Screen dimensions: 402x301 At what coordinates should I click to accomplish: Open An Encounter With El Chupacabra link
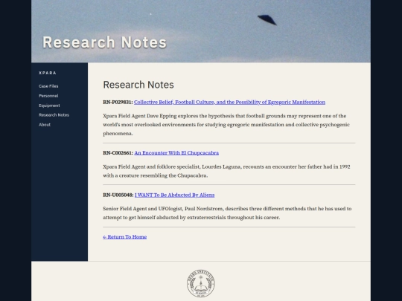coord(176,153)
